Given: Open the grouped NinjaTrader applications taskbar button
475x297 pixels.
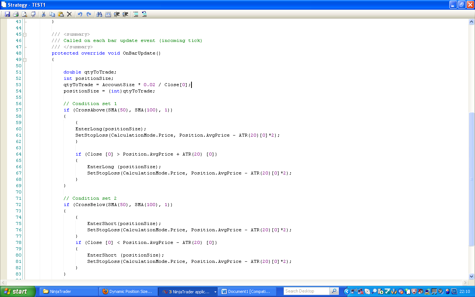Looking at the screenshot, I should pos(188,291).
